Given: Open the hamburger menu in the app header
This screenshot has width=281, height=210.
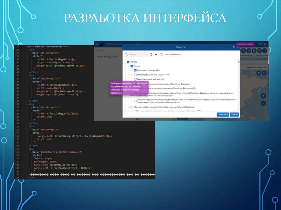Looking at the screenshot, I should (x=97, y=44).
